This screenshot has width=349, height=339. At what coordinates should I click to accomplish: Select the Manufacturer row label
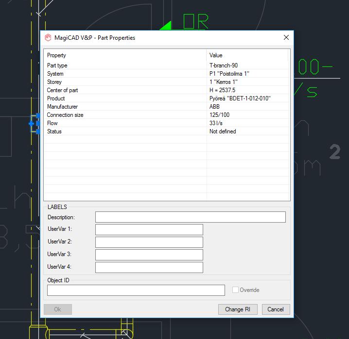tap(62, 107)
